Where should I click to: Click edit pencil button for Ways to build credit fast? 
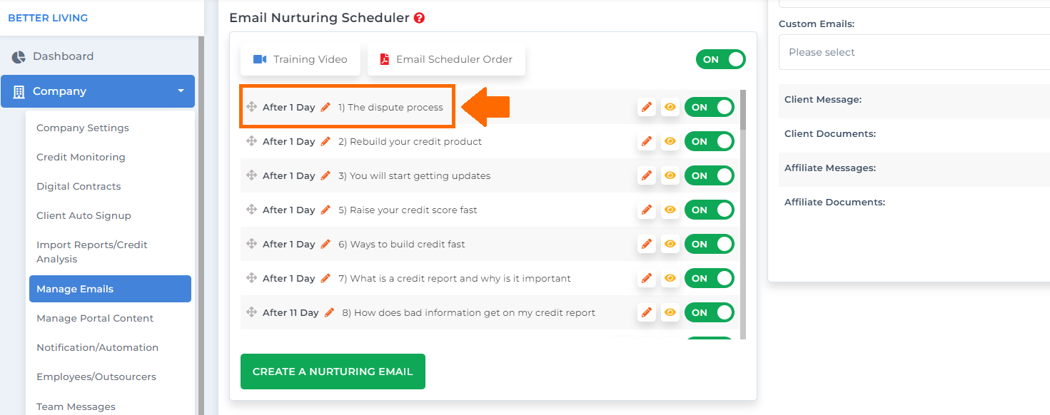(647, 244)
